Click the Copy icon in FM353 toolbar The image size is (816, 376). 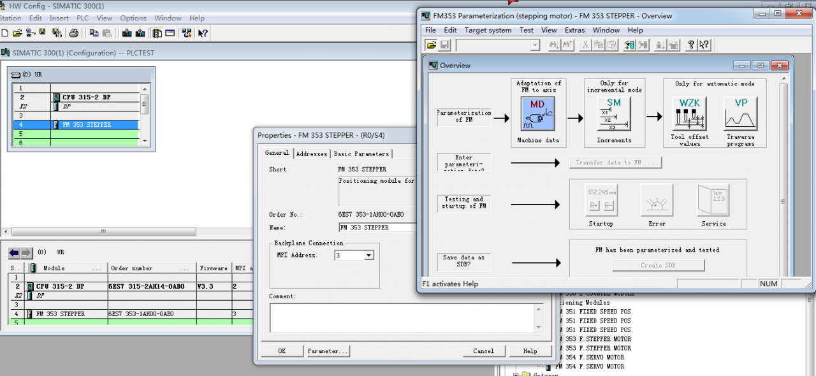pos(599,45)
